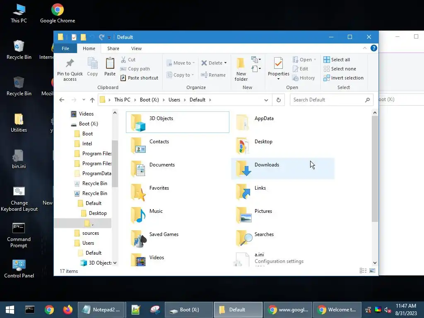Screen dimensions: 424x318
Task: Open the recent locations dropdown arrow
Action: (84, 100)
